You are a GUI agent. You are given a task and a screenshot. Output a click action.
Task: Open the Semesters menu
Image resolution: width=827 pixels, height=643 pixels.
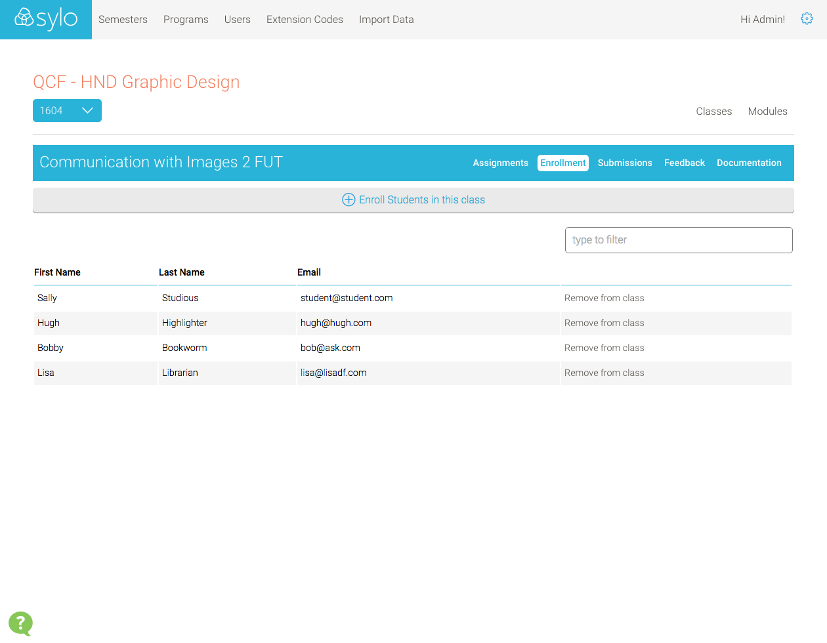pos(123,20)
